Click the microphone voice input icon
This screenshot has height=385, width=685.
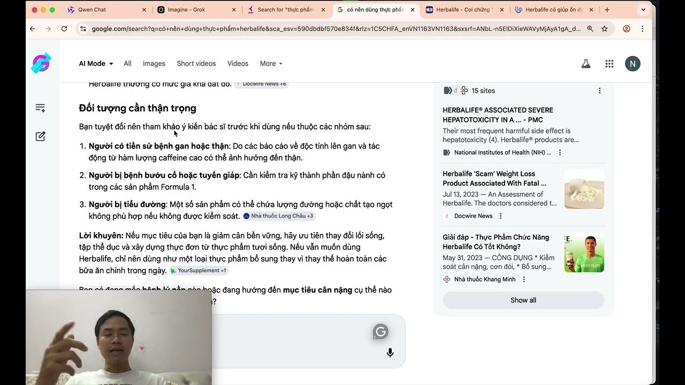(x=390, y=352)
